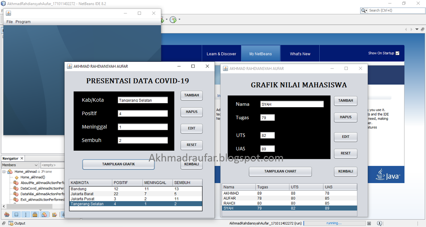
Task: Maximize the editor area with the restore icon
Action: pos(423,29)
